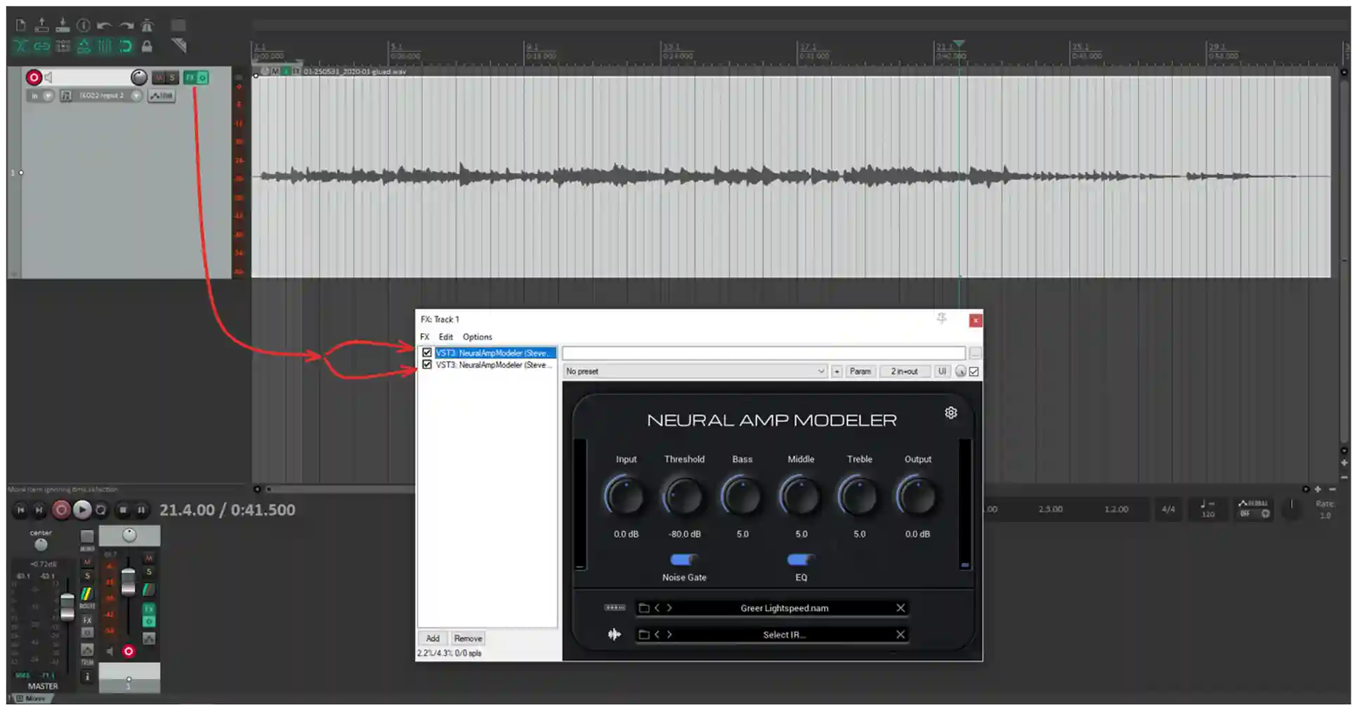Click the metronome icon in toolbar
Image resolution: width=1357 pixels, height=710 pixels.
click(x=147, y=26)
